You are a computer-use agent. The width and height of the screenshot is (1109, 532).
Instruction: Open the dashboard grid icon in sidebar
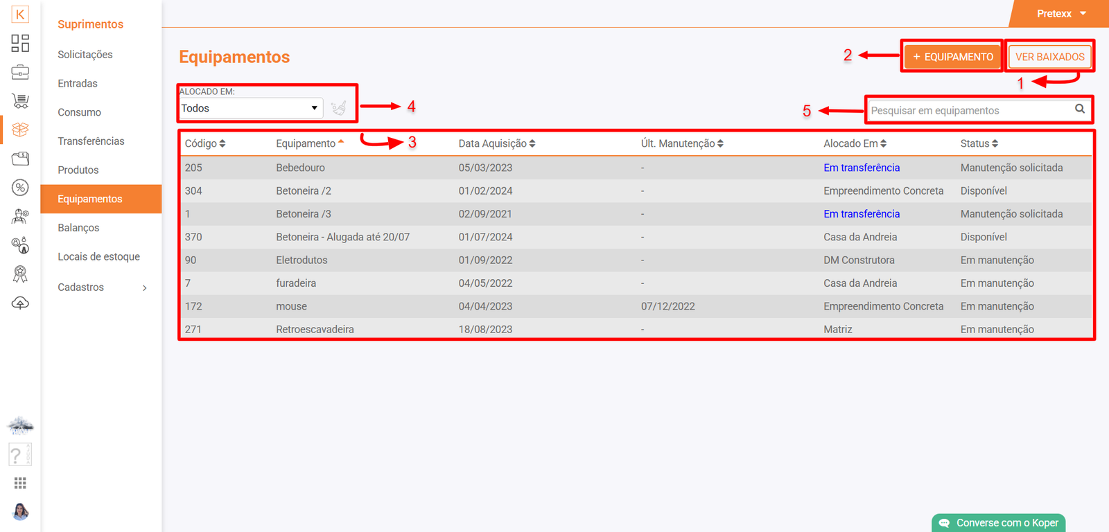(x=20, y=43)
